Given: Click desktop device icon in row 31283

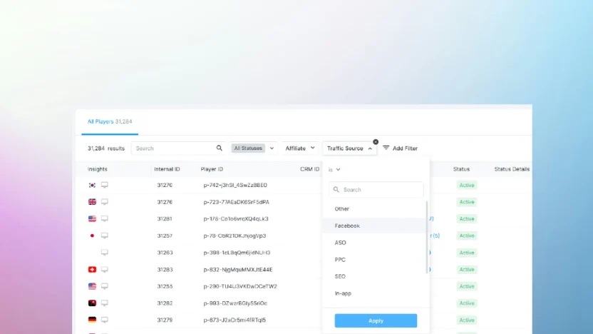Looking at the screenshot, I should (105, 270).
